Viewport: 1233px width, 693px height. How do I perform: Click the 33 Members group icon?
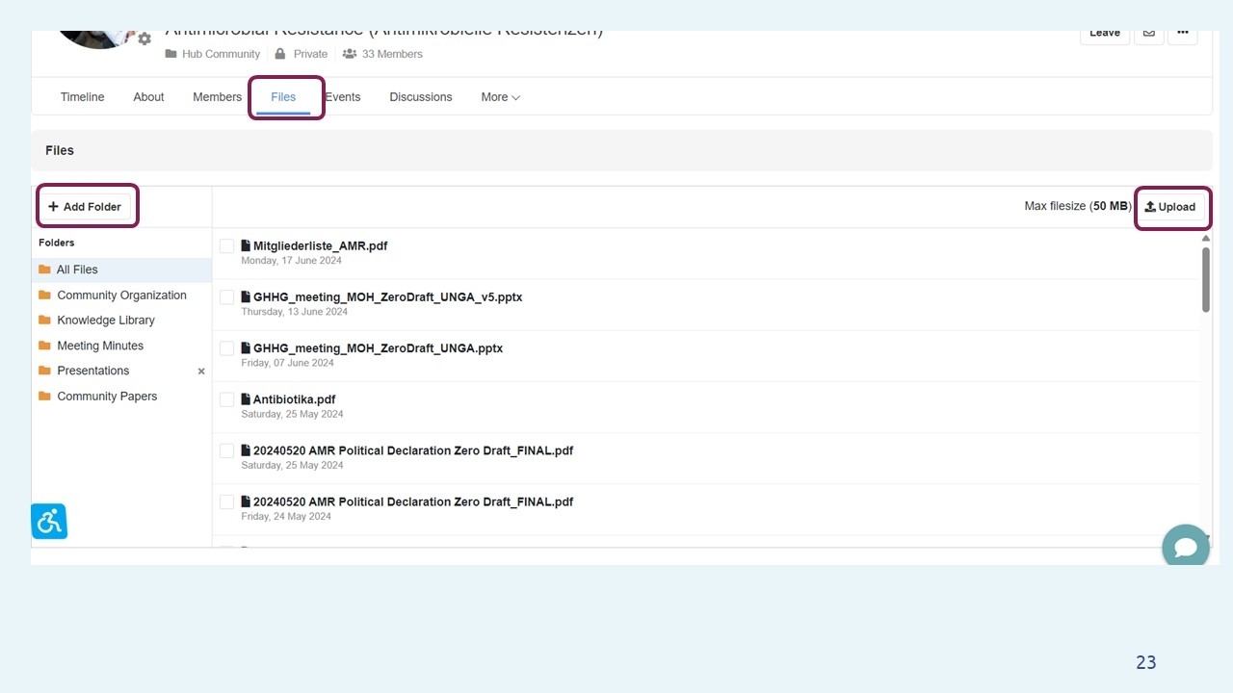pos(350,54)
